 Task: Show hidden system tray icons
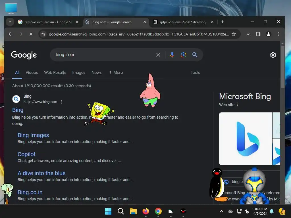(221, 211)
